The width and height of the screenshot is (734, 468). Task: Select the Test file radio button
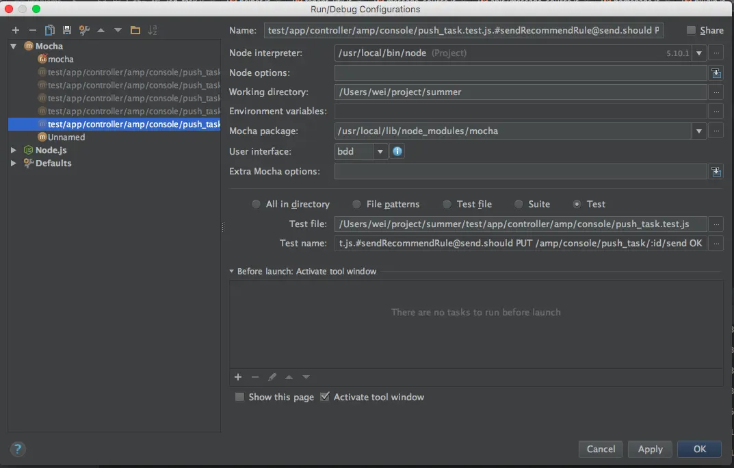(447, 204)
